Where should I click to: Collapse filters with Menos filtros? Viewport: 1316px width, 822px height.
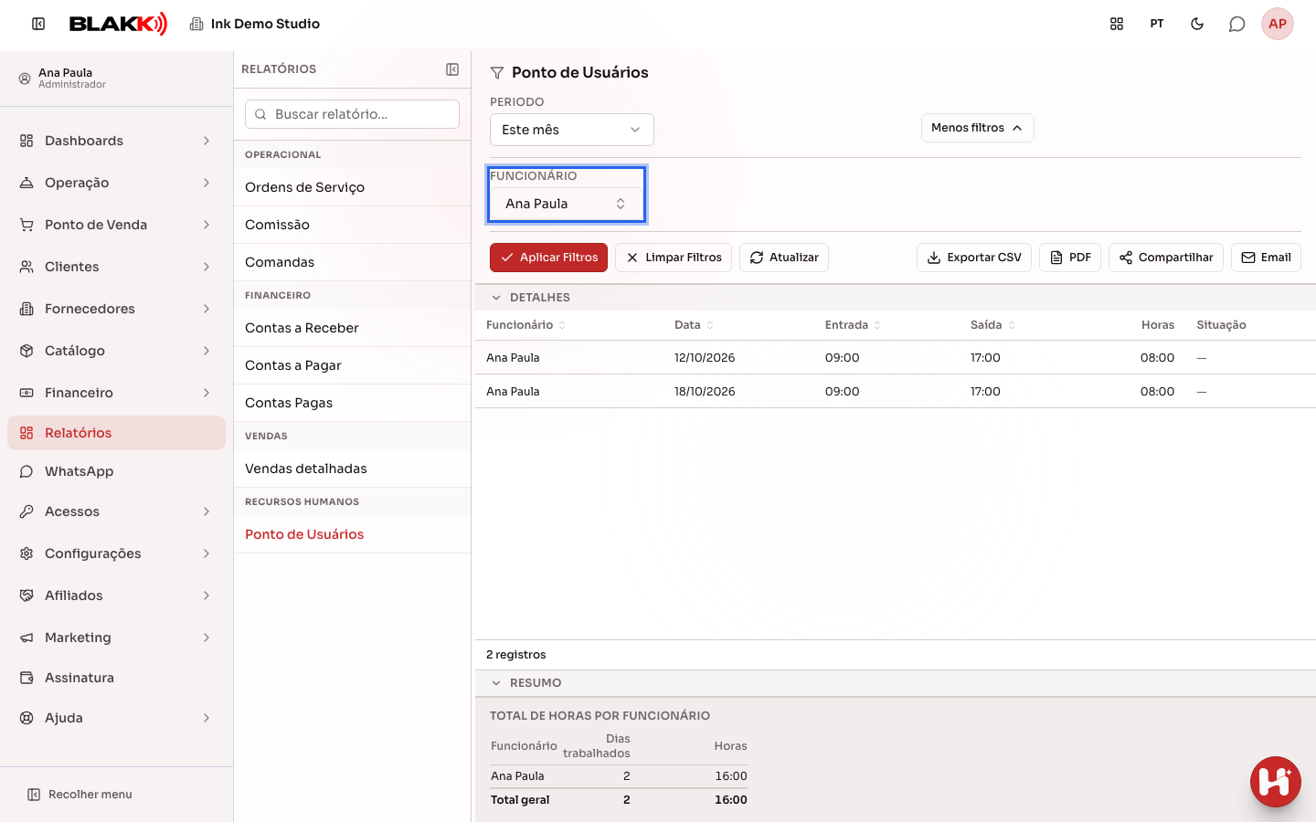978,128
